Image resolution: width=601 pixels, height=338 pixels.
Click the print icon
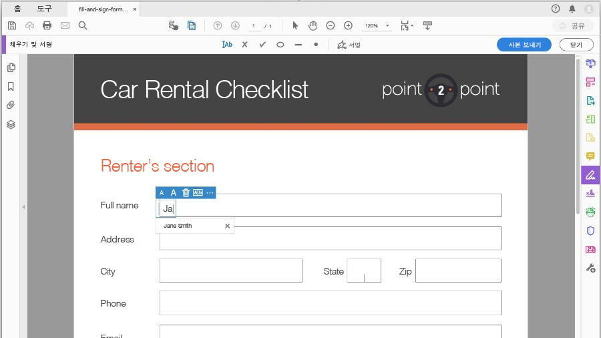click(x=47, y=25)
